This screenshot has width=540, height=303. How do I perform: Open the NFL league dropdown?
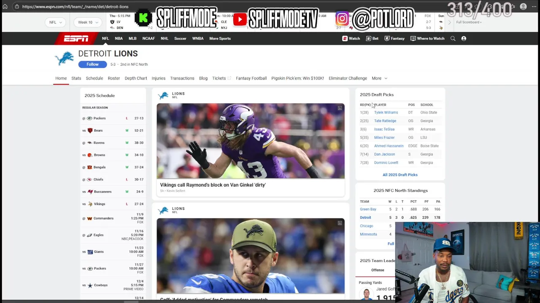point(55,22)
